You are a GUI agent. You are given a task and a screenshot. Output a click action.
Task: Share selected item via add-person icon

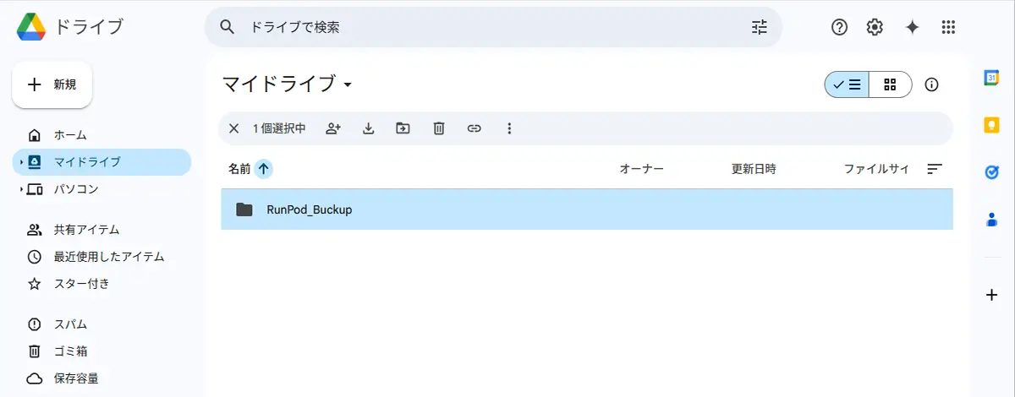point(332,128)
